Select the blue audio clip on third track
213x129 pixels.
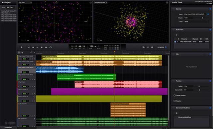60,70
